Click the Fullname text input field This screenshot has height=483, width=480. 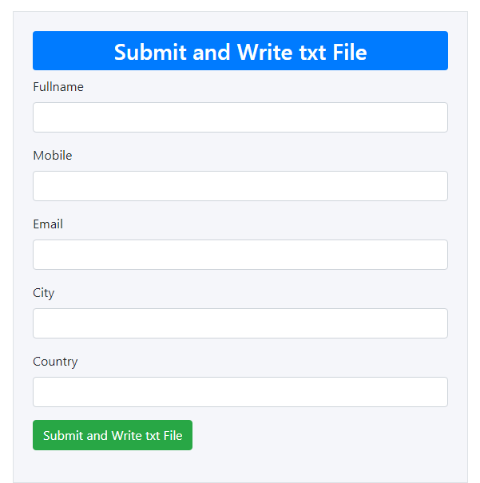coord(240,117)
